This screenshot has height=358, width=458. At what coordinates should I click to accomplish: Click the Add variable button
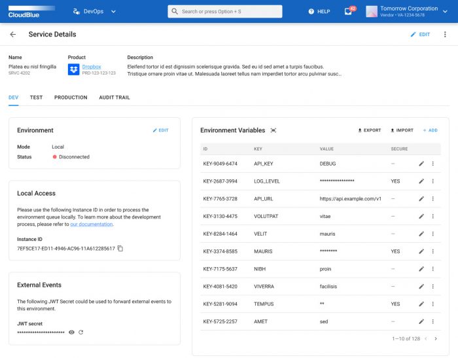[x=430, y=130]
